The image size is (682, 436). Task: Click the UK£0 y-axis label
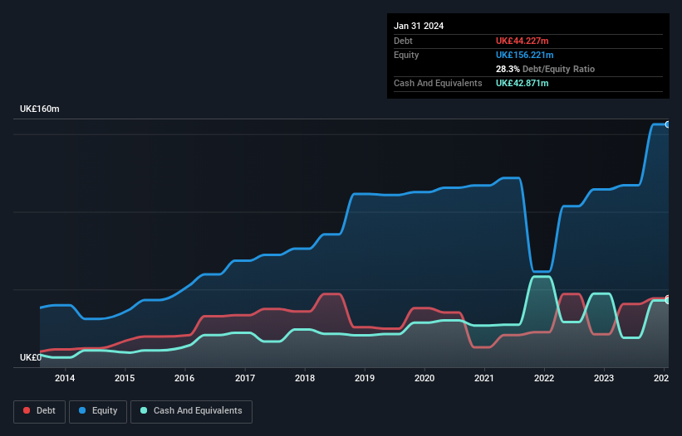pos(31,357)
